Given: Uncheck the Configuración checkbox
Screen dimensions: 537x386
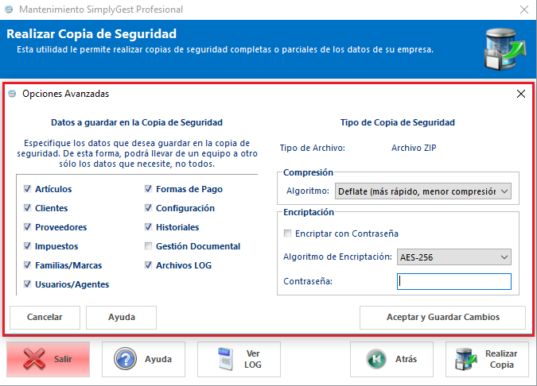Looking at the screenshot, I should click(148, 208).
